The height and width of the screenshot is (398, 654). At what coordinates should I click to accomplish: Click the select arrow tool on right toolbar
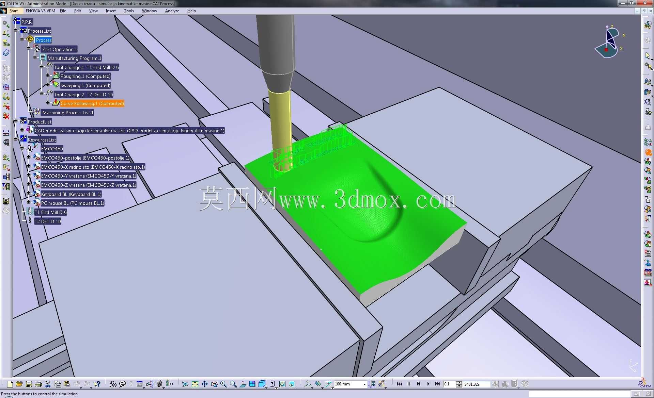pos(648,55)
